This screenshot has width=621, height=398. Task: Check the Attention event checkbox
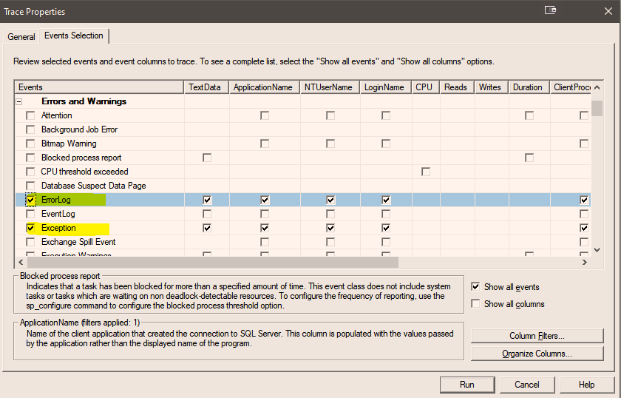click(30, 115)
